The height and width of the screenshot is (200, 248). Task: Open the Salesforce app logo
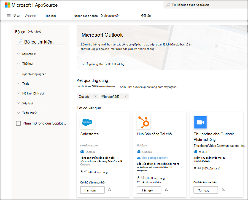pyautogui.click(x=87, y=122)
